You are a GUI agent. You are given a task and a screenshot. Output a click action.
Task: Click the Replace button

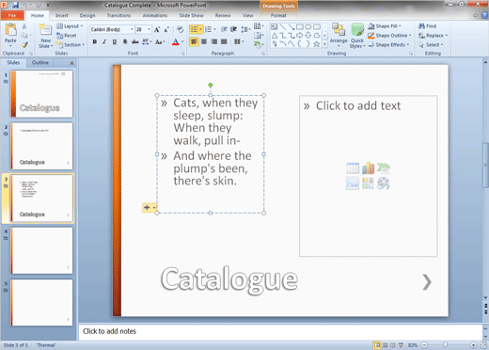pos(433,36)
